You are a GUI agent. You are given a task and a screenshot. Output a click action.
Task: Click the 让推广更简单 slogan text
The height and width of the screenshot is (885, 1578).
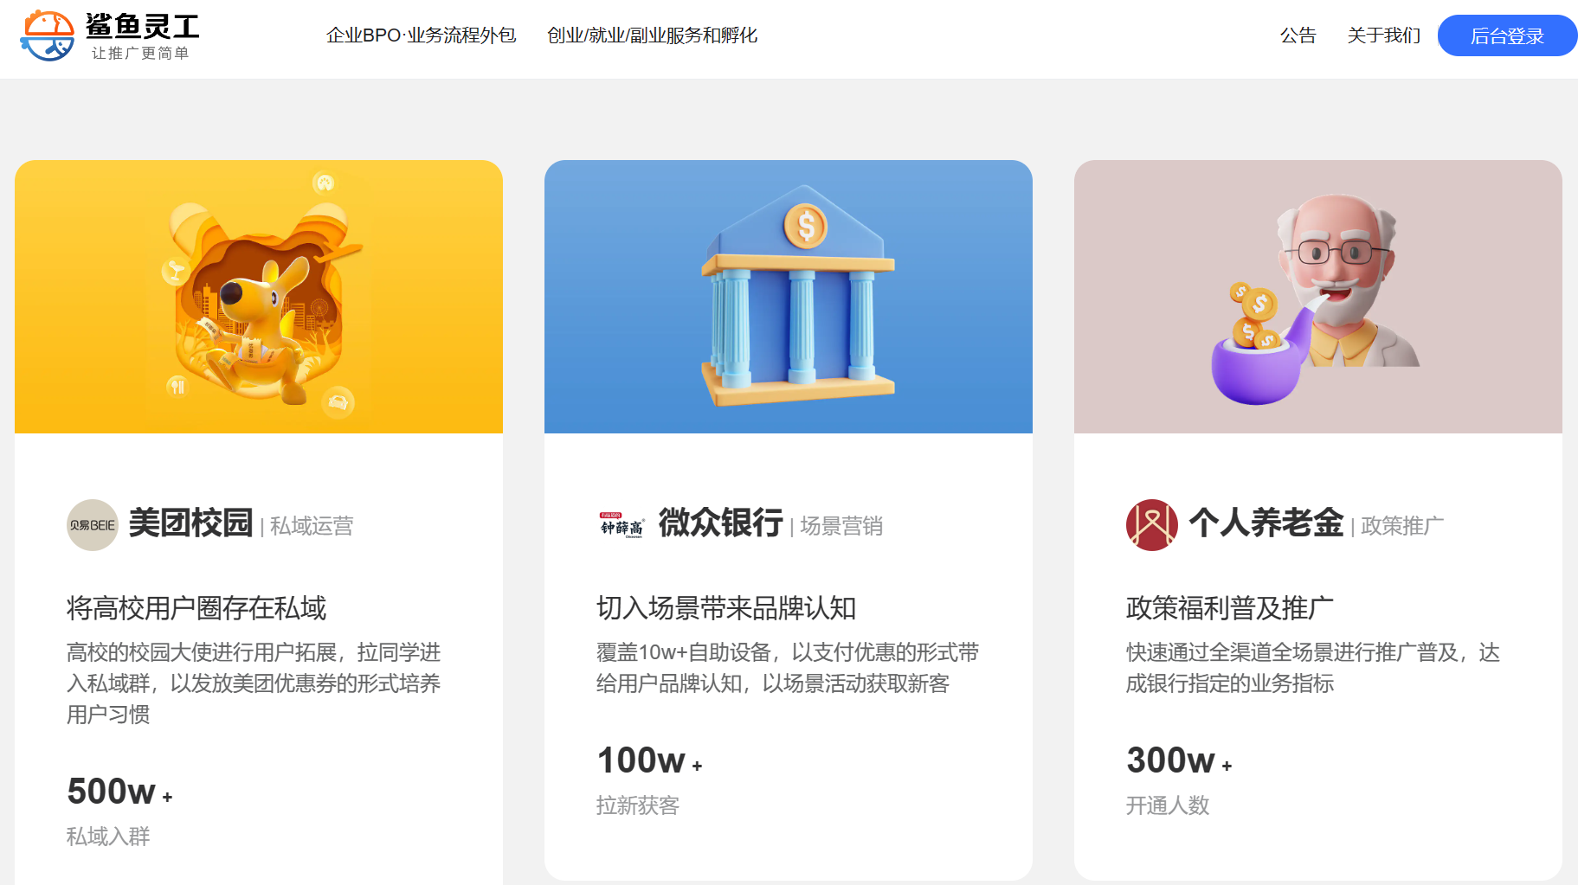140,54
